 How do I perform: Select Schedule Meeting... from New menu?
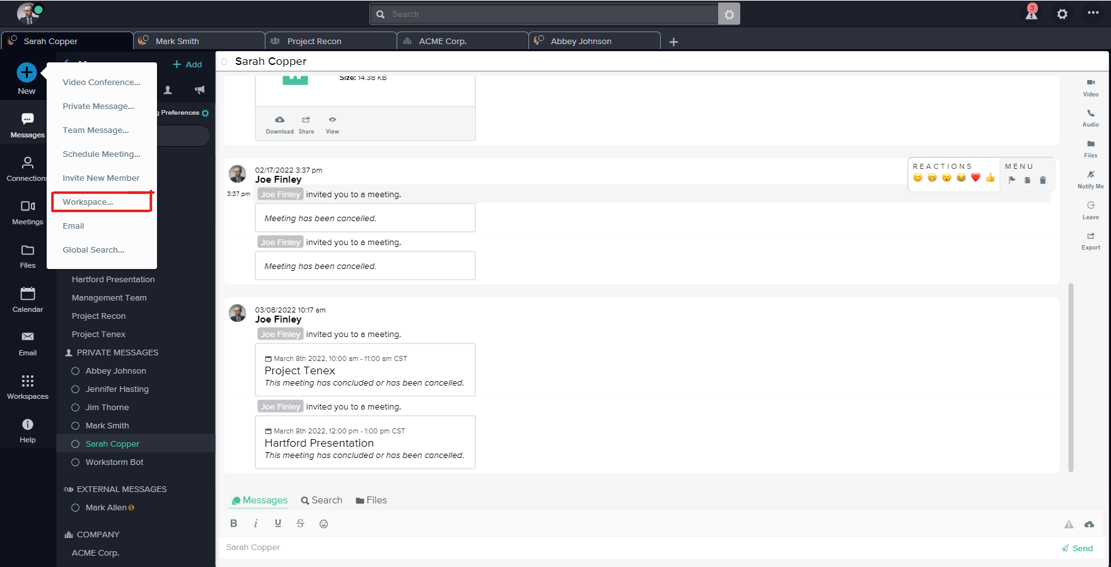click(102, 154)
